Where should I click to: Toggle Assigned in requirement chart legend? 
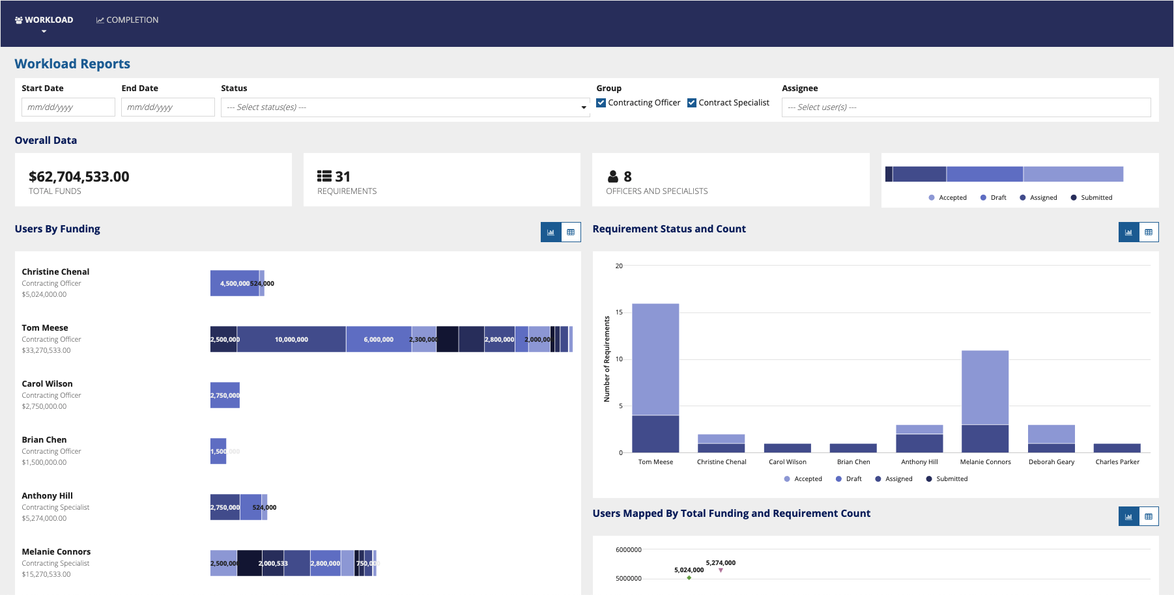pos(894,479)
